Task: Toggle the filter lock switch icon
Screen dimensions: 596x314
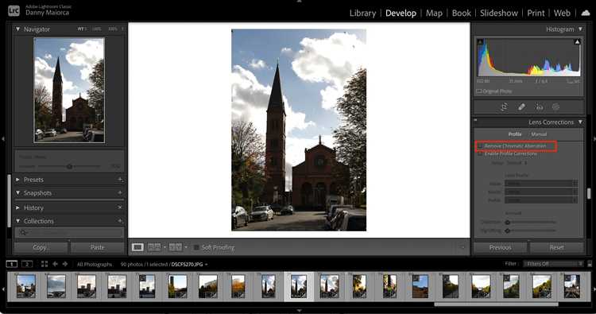Action: [x=590, y=264]
